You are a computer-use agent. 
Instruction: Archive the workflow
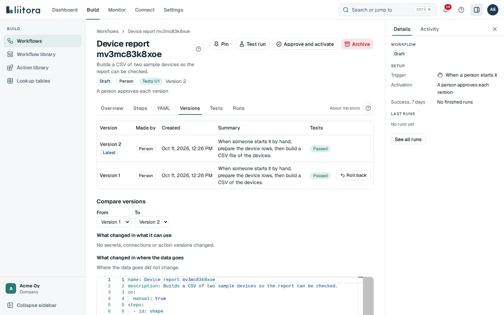click(x=357, y=44)
